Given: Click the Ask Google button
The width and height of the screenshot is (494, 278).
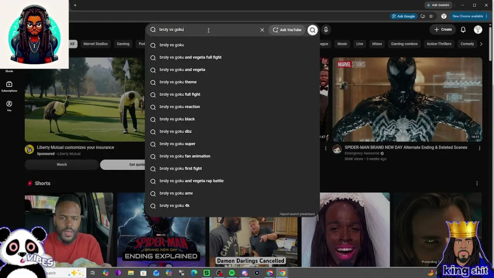Looking at the screenshot, I should [403, 16].
